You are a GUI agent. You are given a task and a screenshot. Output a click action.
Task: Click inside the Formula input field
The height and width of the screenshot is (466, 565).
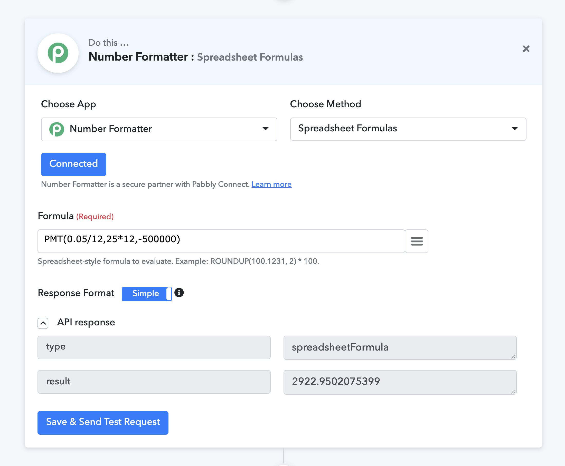pos(221,241)
